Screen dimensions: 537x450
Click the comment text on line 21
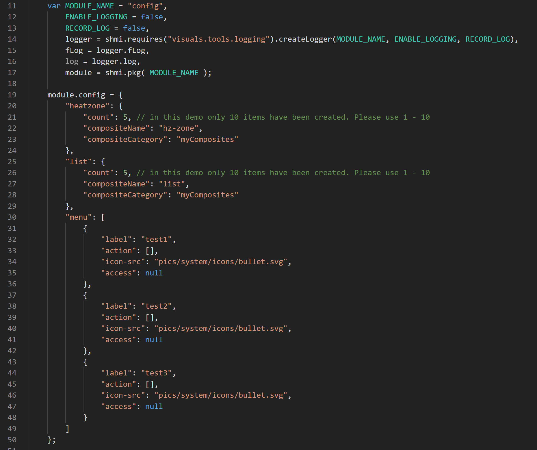click(x=283, y=117)
